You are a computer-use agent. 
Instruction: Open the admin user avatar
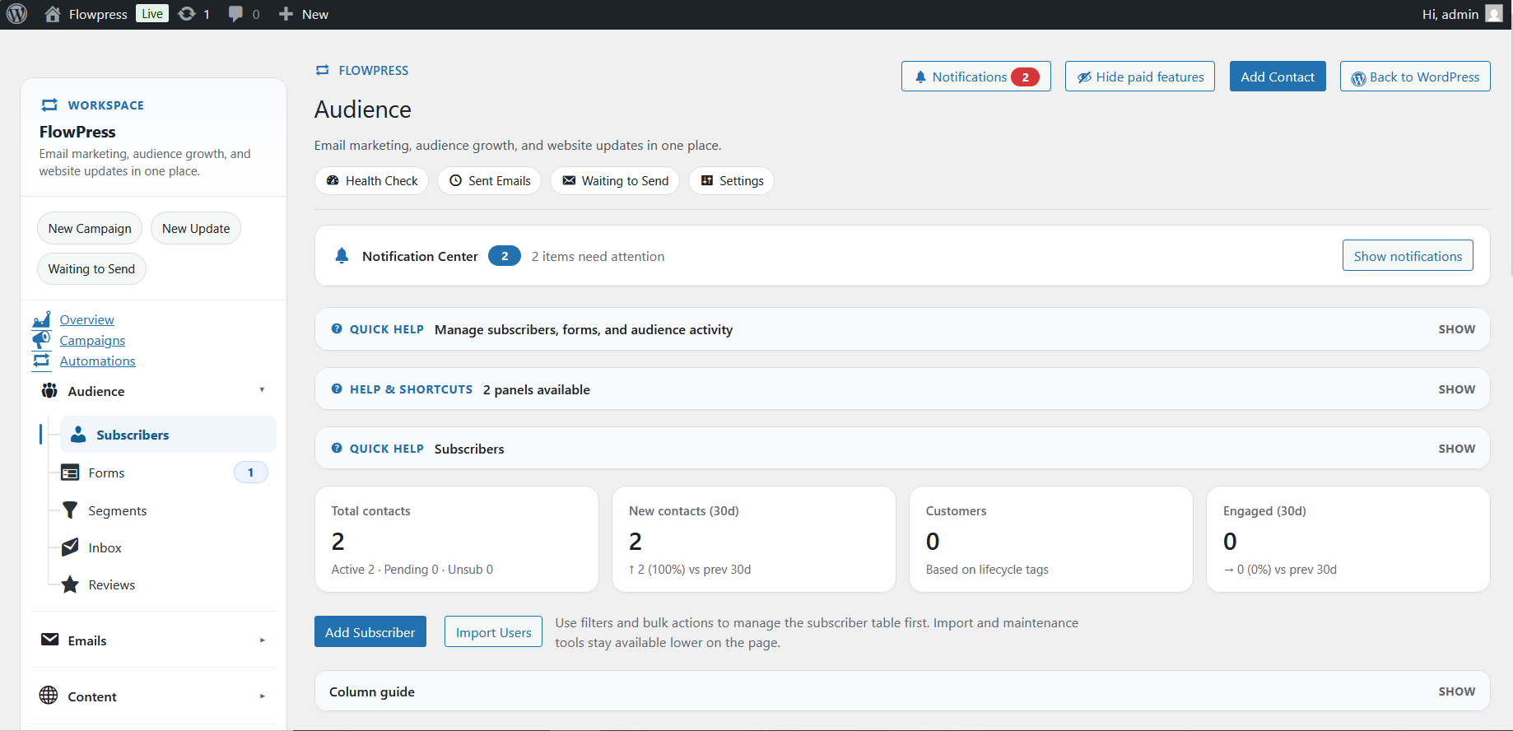pyautogui.click(x=1493, y=14)
